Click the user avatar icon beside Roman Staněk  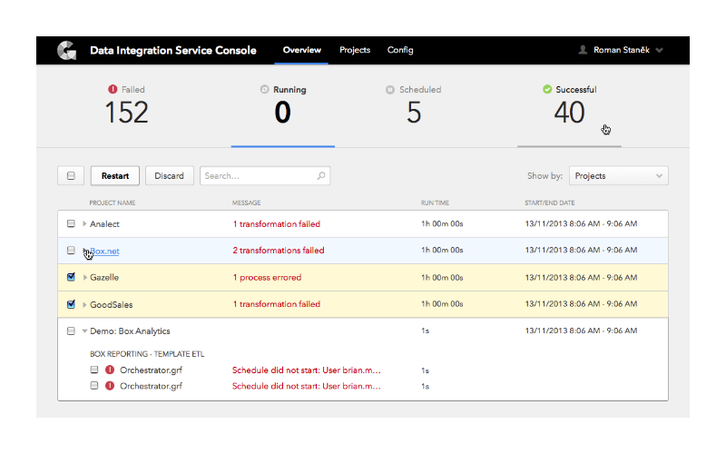[x=583, y=50]
